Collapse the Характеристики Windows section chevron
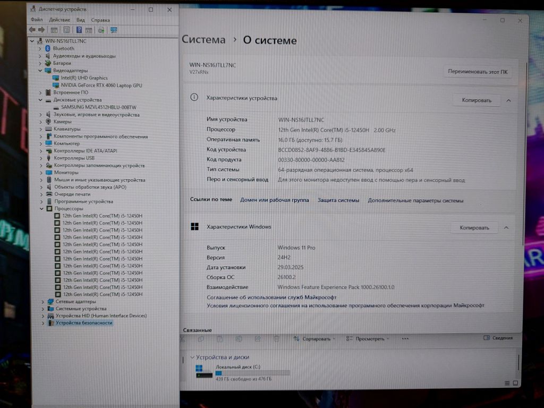This screenshot has height=408, width=544. click(506, 227)
